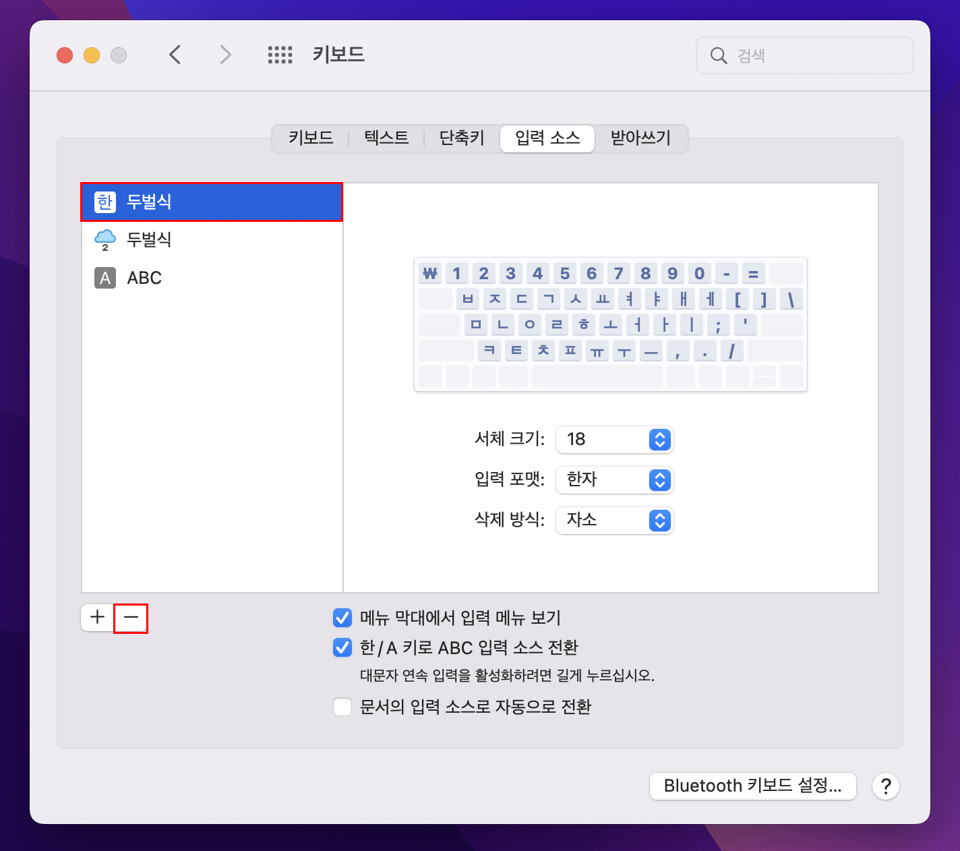Go back with the left chevron
The height and width of the screenshot is (851, 960).
click(175, 55)
